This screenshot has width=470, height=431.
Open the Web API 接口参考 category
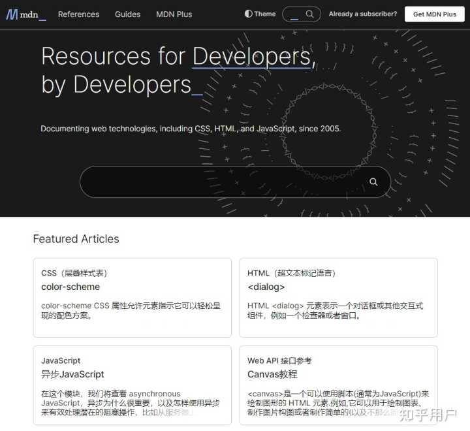(x=279, y=360)
